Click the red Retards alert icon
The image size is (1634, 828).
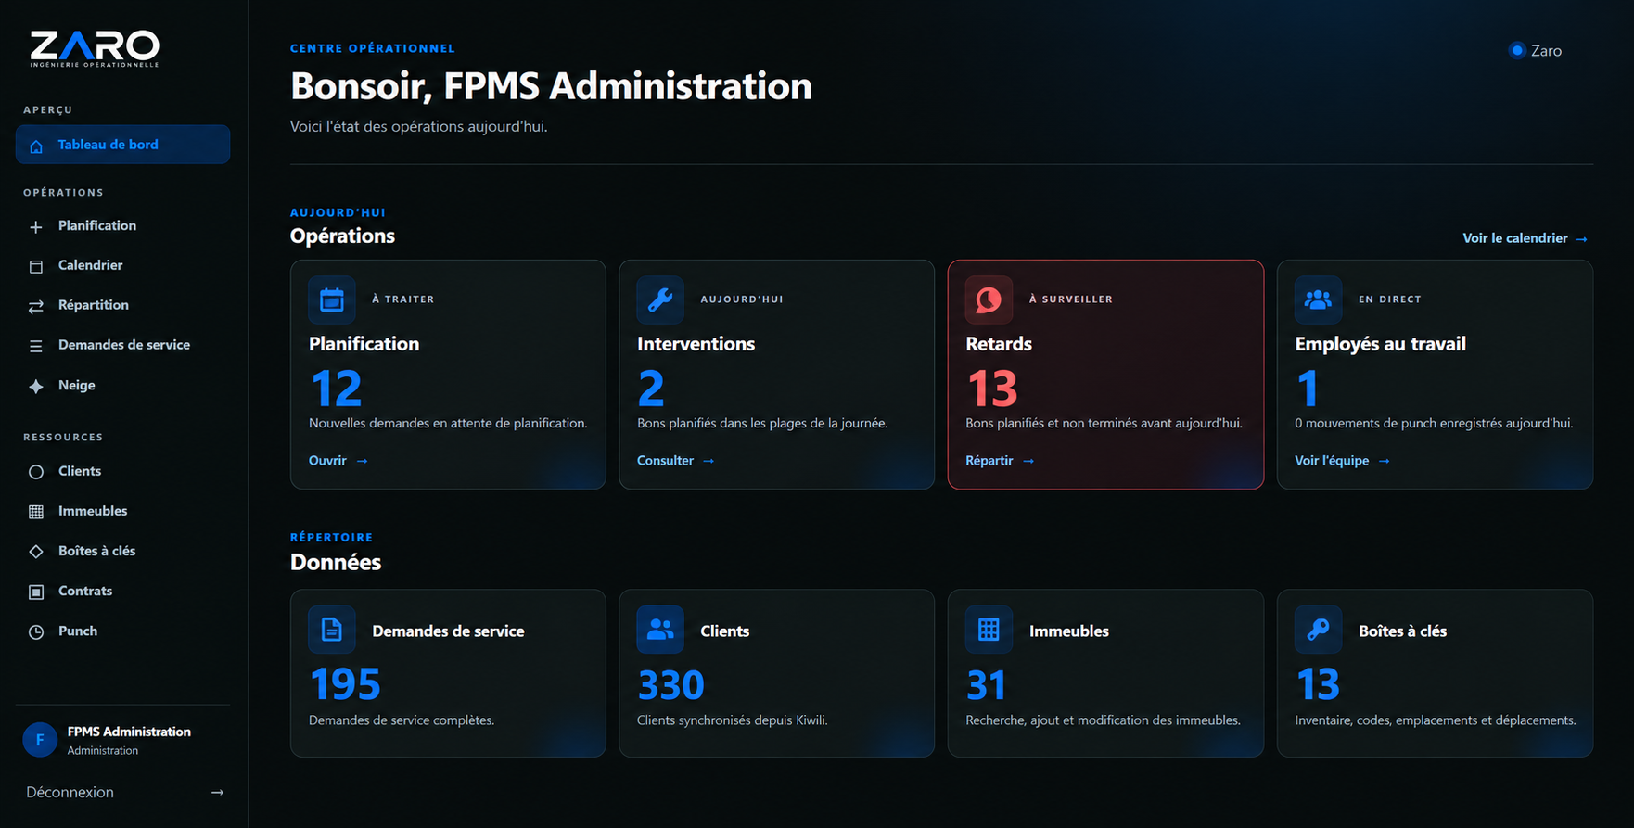coord(989,299)
